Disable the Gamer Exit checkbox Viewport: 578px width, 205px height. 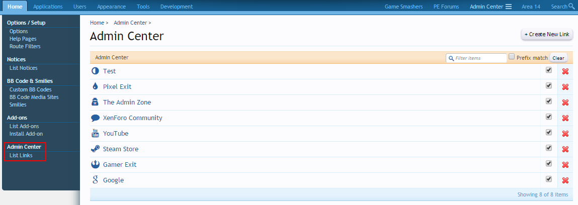click(549, 163)
